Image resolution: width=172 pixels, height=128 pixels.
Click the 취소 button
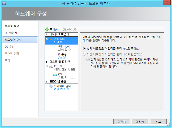(x=158, y=122)
